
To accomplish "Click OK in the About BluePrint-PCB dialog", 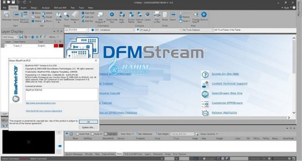I will click(89, 122).
